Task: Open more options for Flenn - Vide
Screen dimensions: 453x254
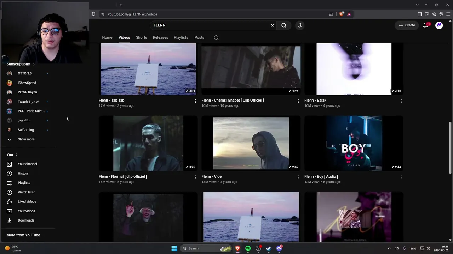Action: pos(298,177)
